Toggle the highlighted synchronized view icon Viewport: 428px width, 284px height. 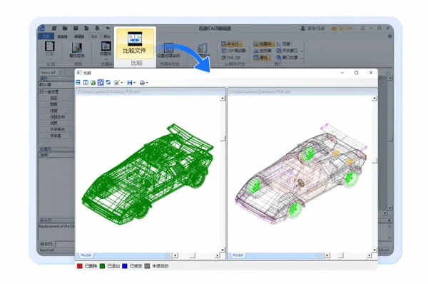[101, 82]
